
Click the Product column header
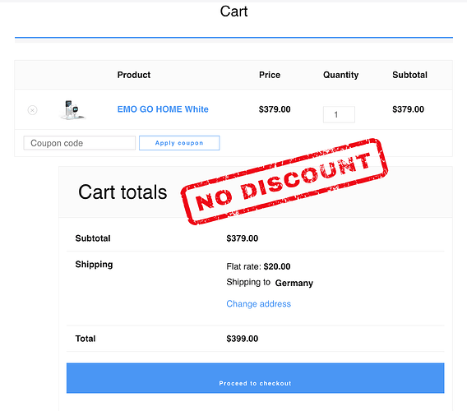(x=134, y=75)
